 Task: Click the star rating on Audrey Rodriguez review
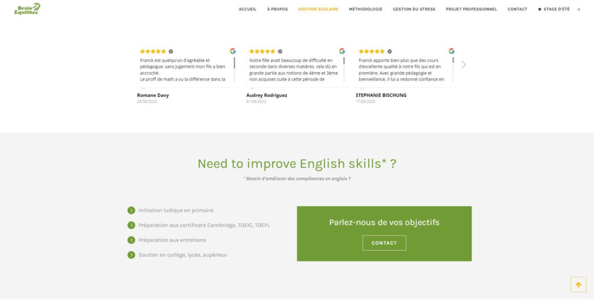pos(262,52)
